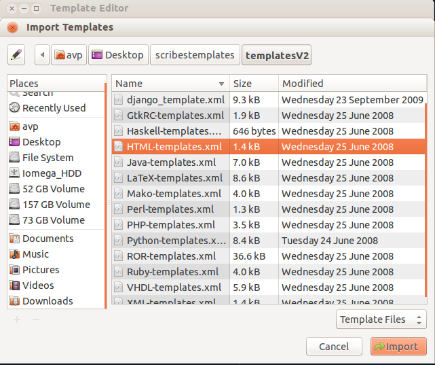Select VHDL-templates.xml file
435x365 pixels.
(x=268, y=288)
